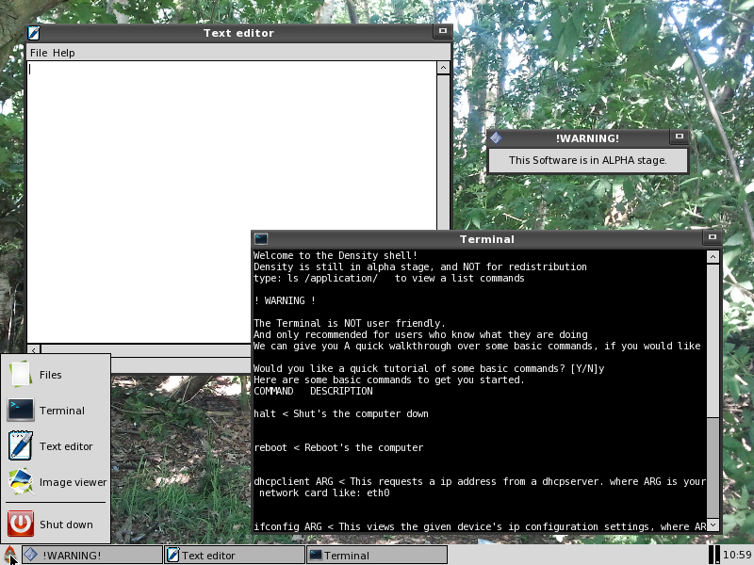Viewport: 754px width, 565px height.
Task: Click the Image viewer picture icon
Action: 20,481
